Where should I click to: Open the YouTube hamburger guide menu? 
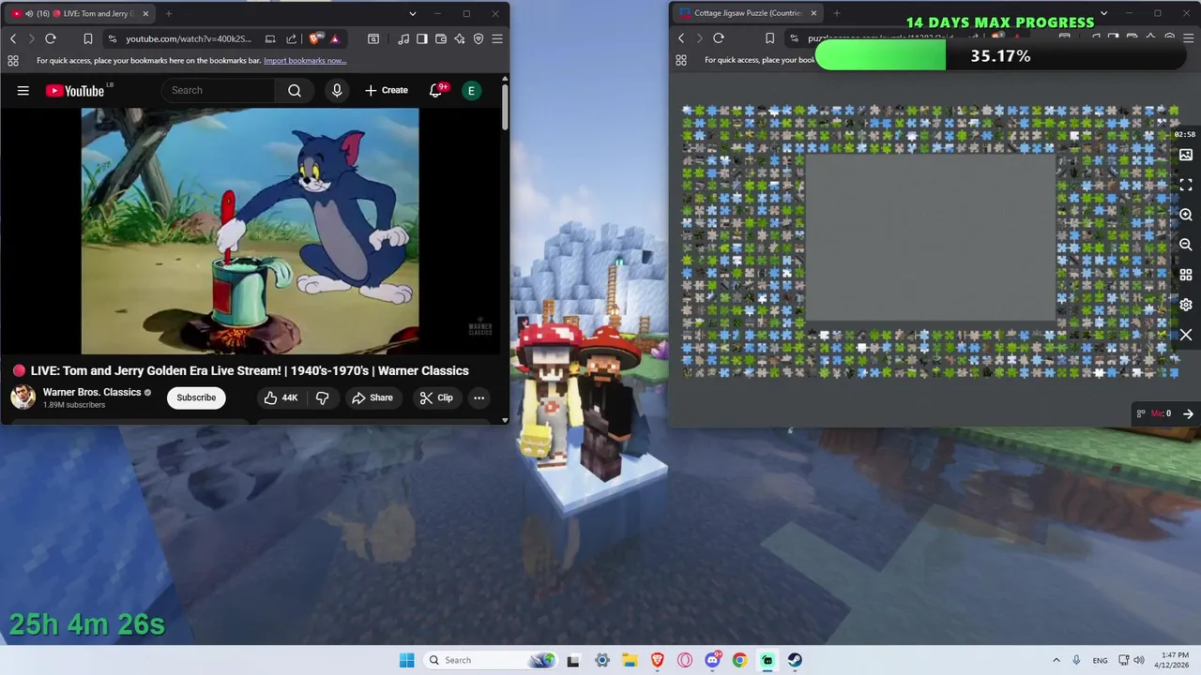point(23,90)
